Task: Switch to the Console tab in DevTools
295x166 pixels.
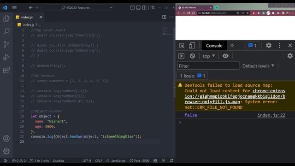Action: (x=214, y=46)
